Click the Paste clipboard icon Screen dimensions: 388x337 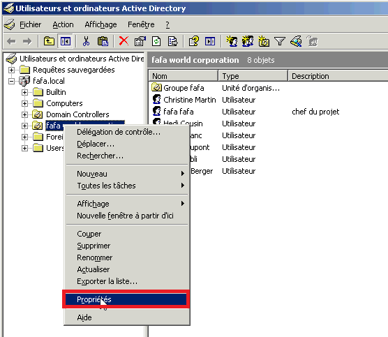[x=103, y=41]
